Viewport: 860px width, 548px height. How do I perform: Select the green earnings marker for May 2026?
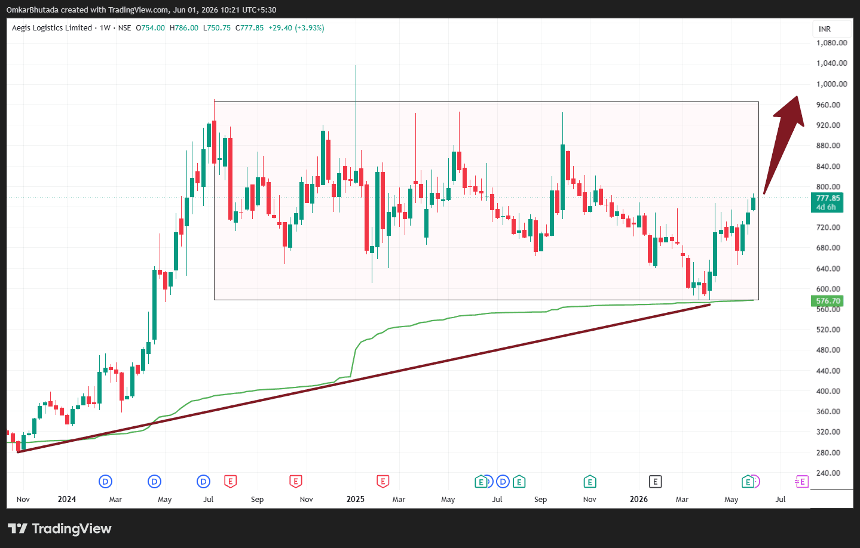click(747, 481)
